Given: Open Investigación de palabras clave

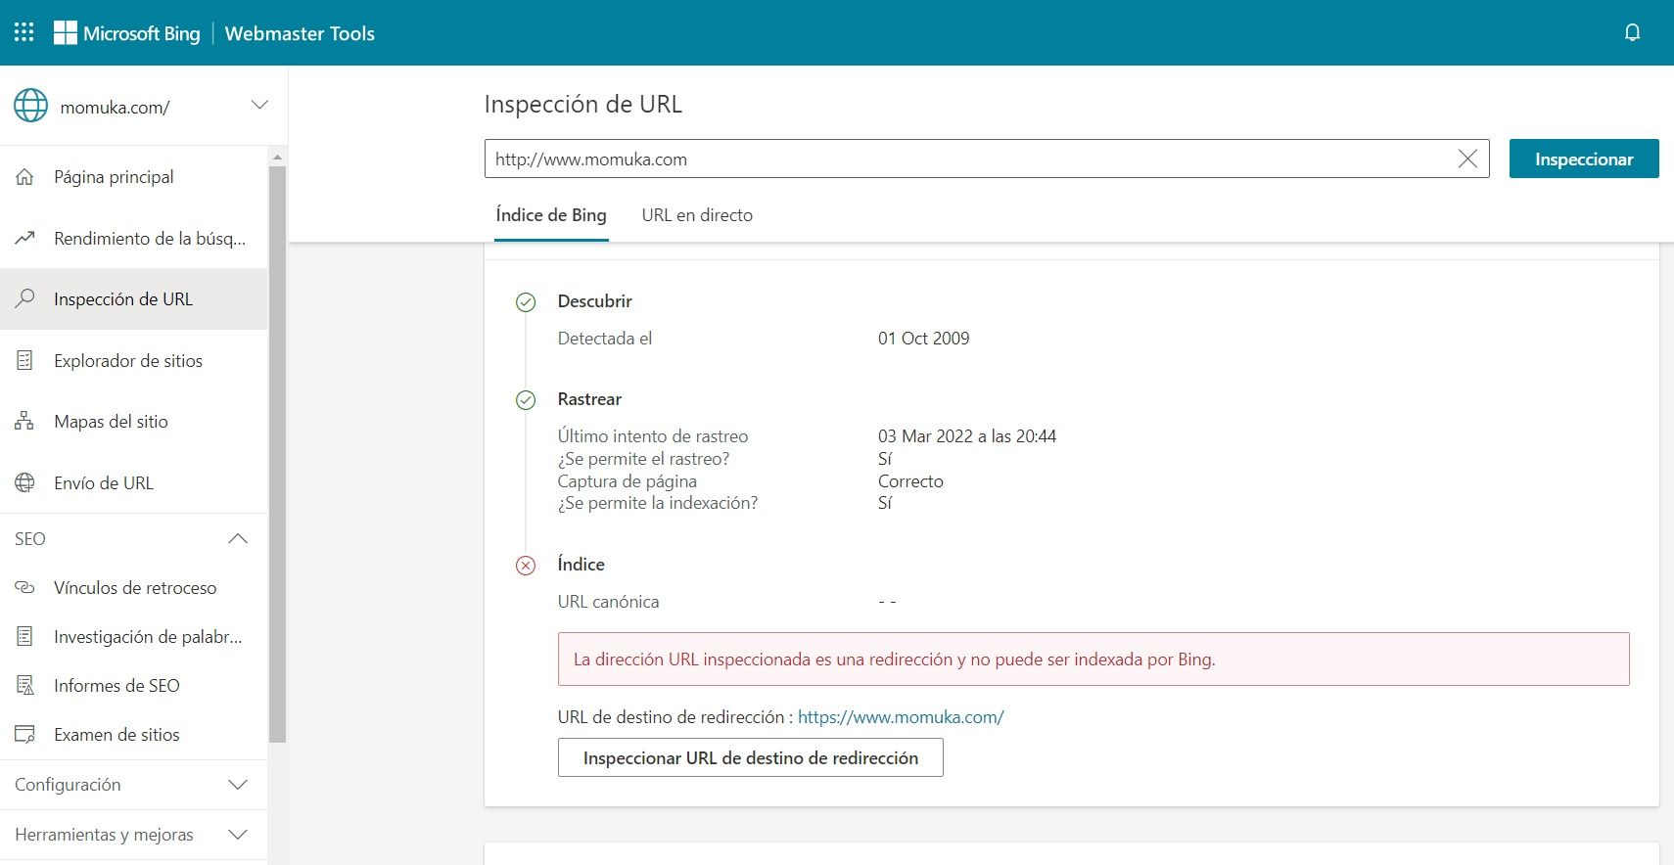Looking at the screenshot, I should [133, 636].
